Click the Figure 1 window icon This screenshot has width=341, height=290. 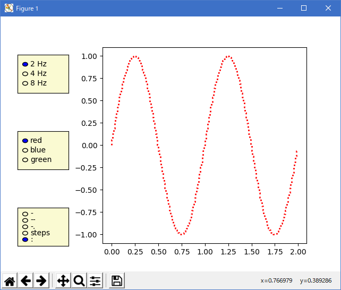click(x=9, y=8)
